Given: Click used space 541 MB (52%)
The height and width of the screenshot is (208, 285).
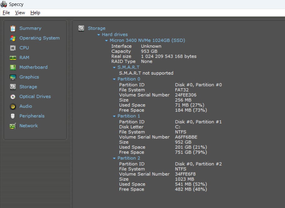Looking at the screenshot, I should (191, 184).
